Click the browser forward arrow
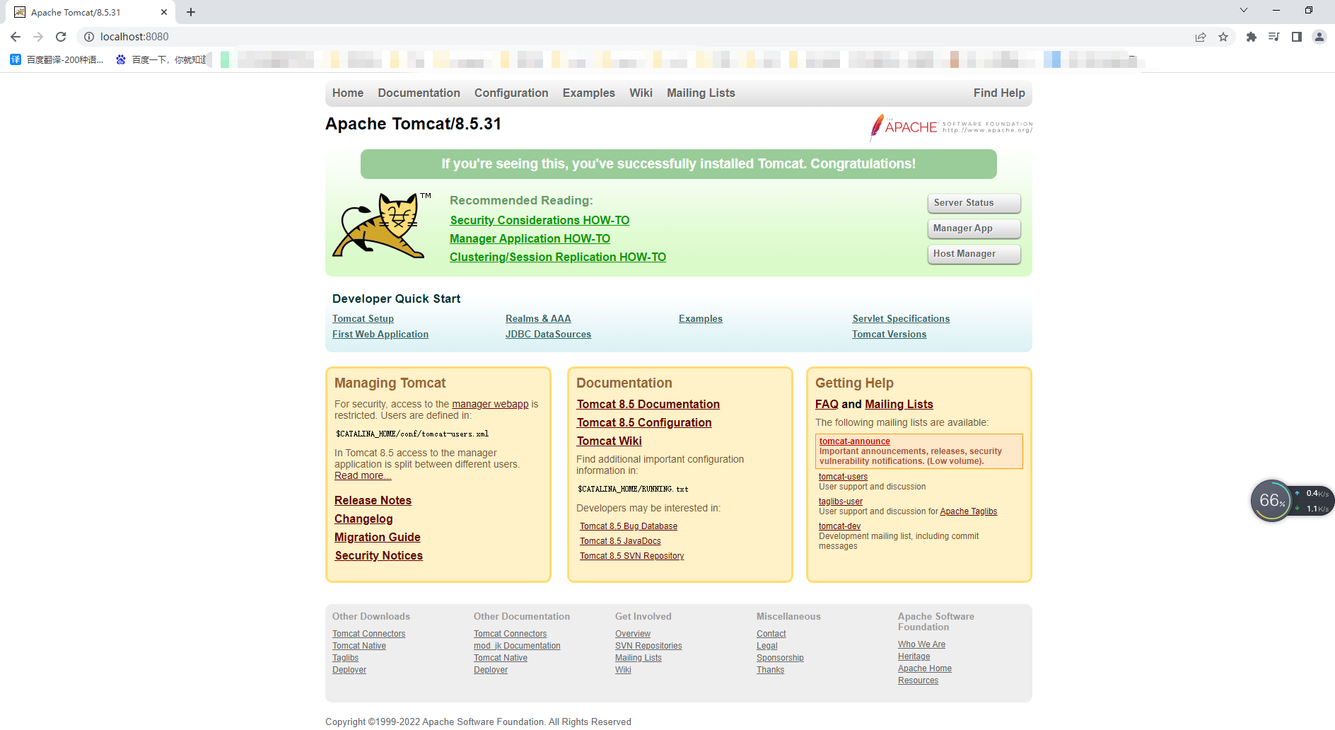The height and width of the screenshot is (730, 1335). click(38, 37)
